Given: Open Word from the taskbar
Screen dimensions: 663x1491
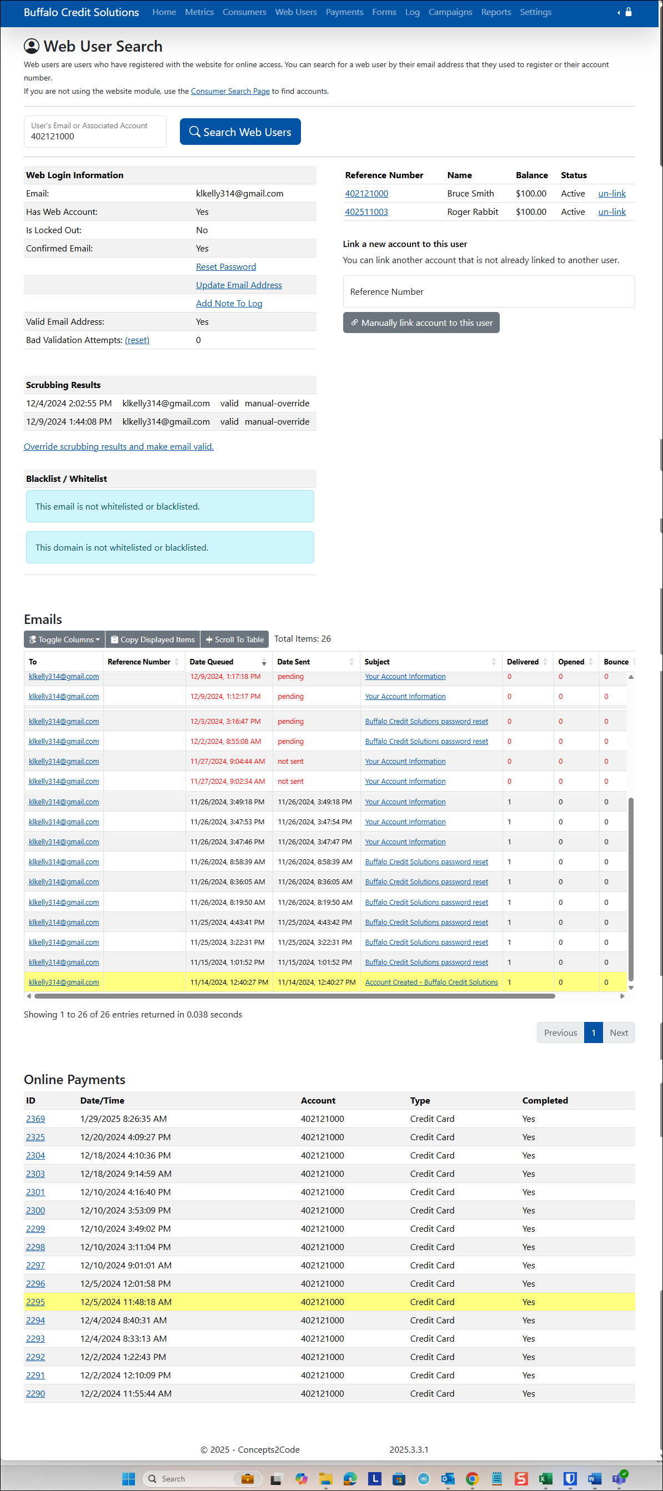Looking at the screenshot, I should tap(594, 1479).
